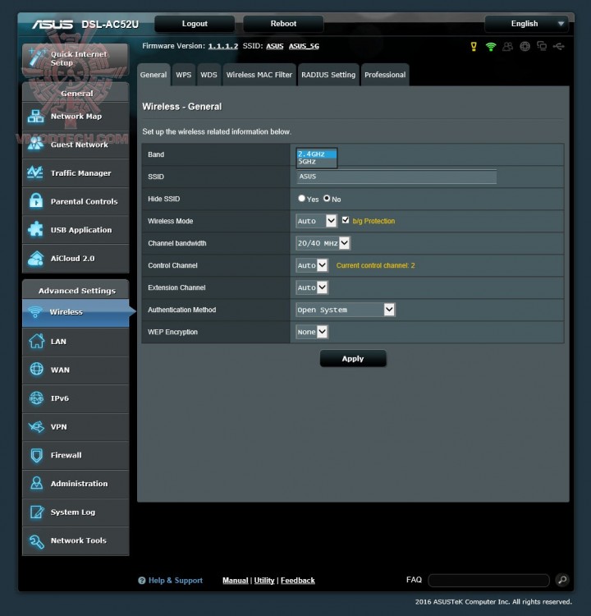Open the Administration user icon
The width and height of the screenshot is (591, 616).
(36, 483)
